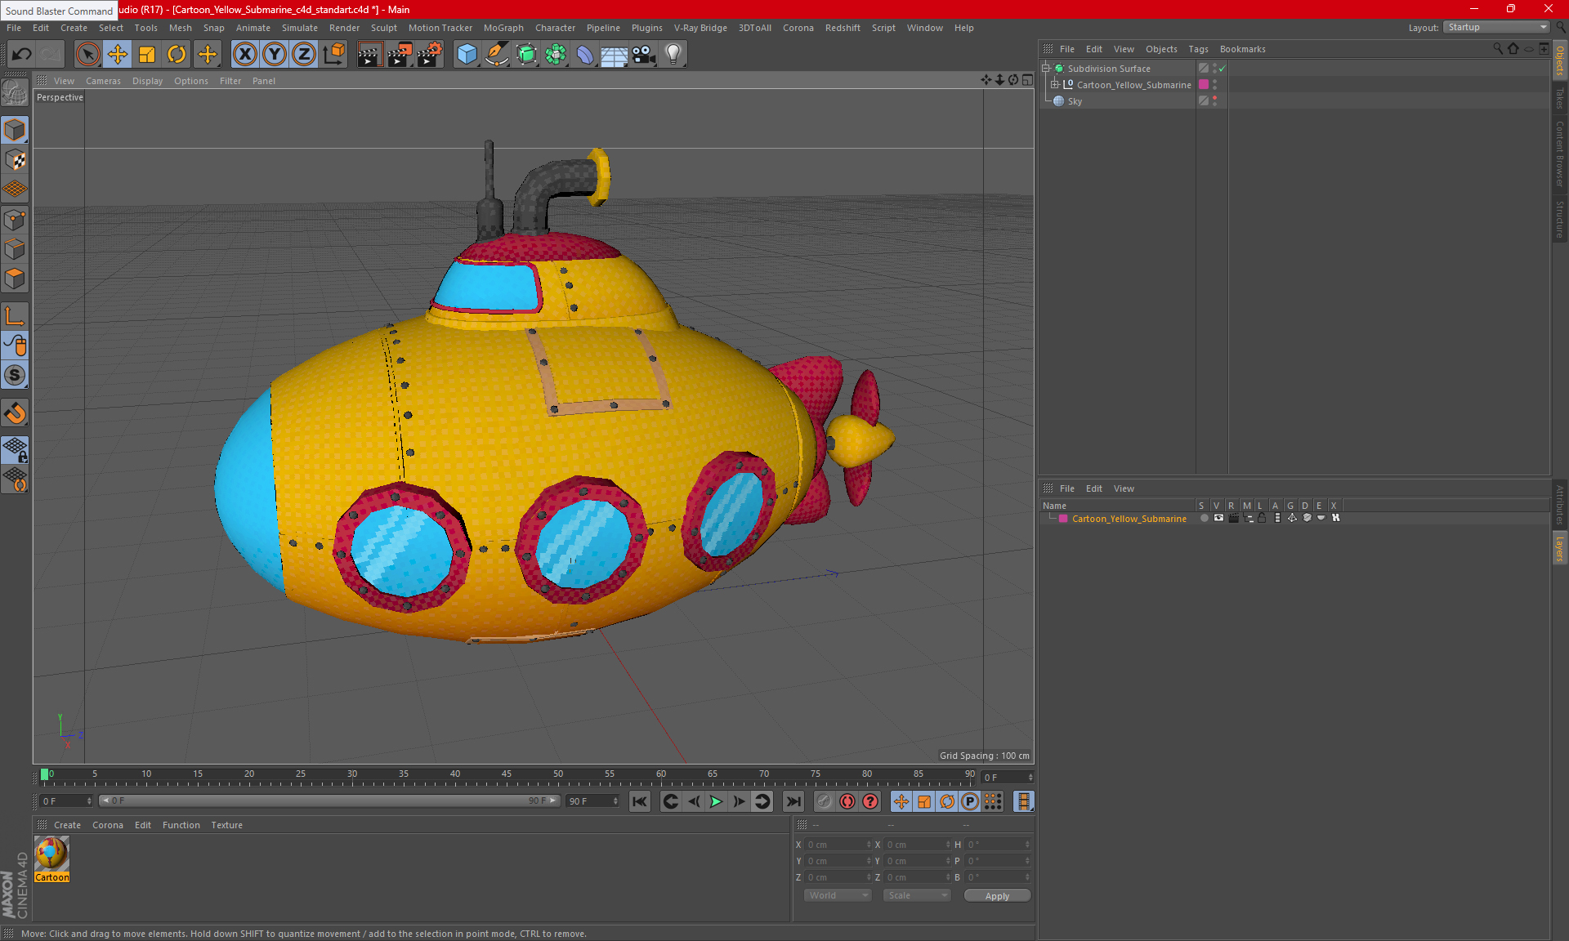Add a Cube primitive object
Image resolution: width=1569 pixels, height=941 pixels.
467,55
